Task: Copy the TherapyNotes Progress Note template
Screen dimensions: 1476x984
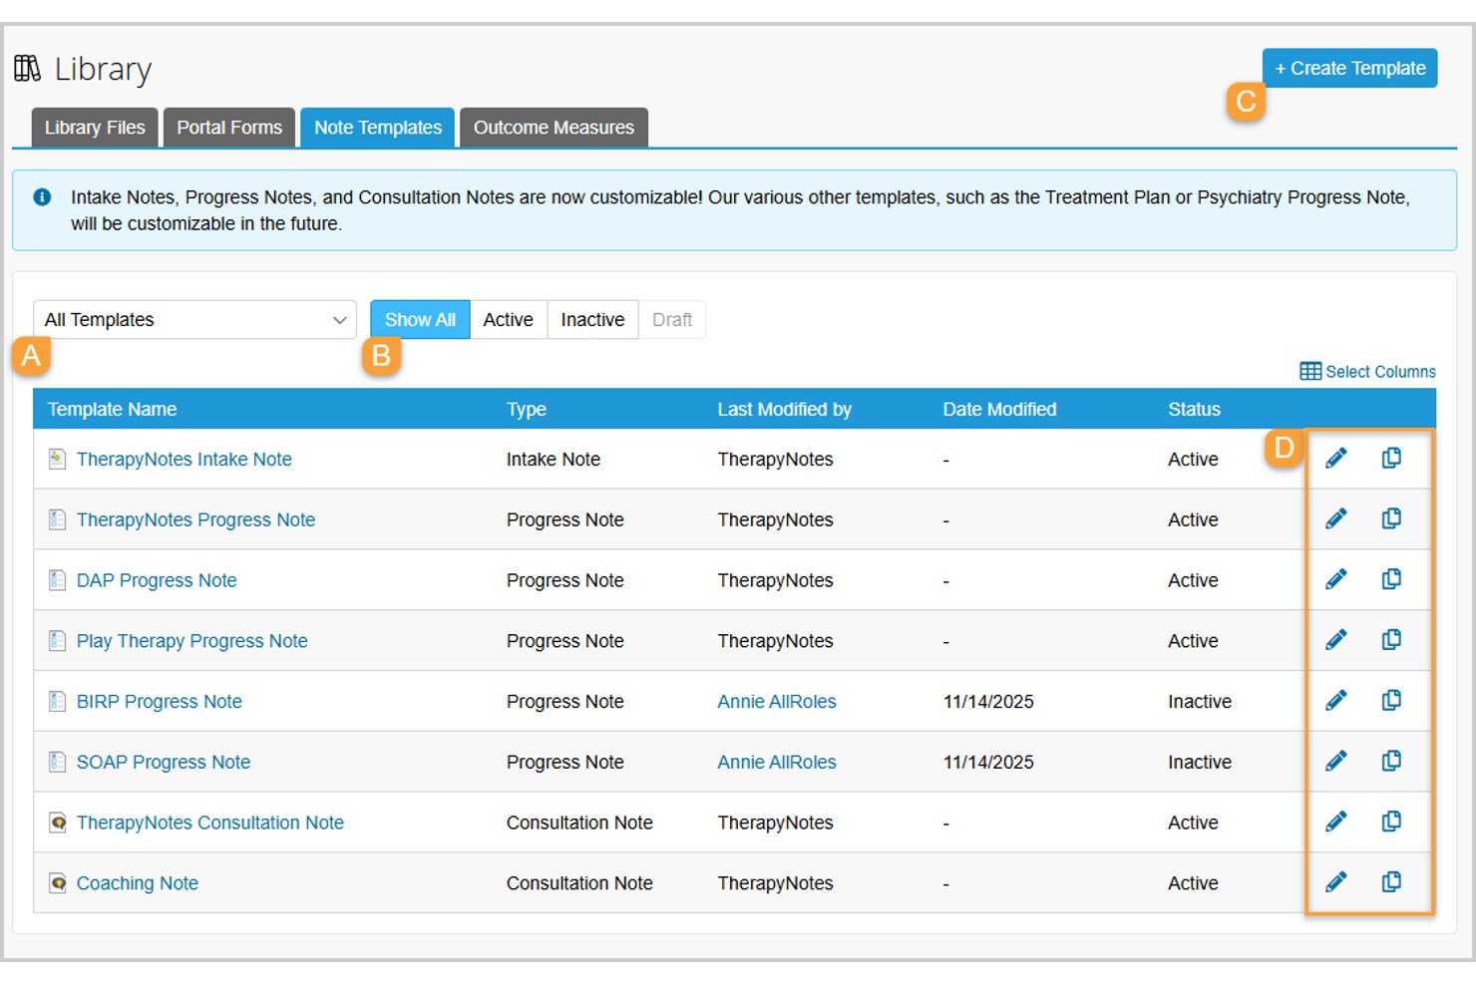Action: click(1391, 518)
